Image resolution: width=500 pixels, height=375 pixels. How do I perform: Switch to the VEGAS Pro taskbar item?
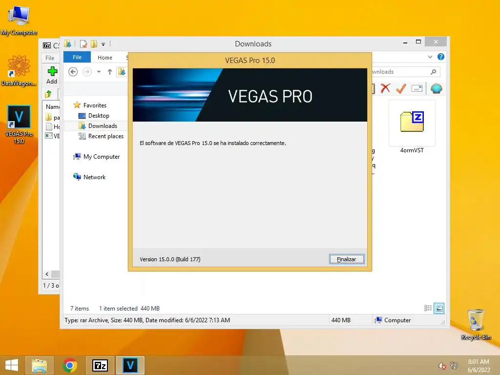click(x=130, y=365)
